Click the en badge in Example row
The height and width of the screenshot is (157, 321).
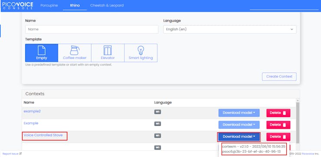click(x=157, y=124)
